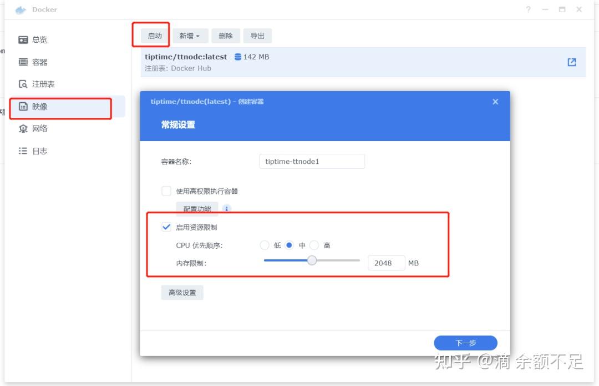Viewport: 599px width, 386px height.
Task: Disable the 启用资源限制 checkbox
Action: point(166,227)
